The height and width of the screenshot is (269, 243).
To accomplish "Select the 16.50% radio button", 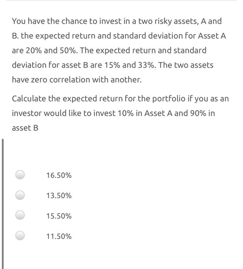I will [x=20, y=175].
